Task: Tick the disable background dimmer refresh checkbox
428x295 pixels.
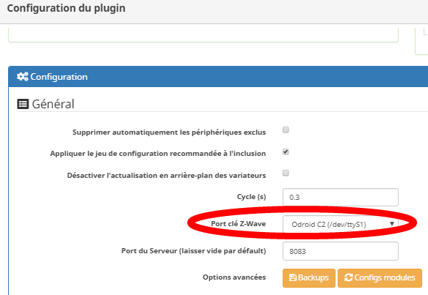Action: [x=286, y=173]
